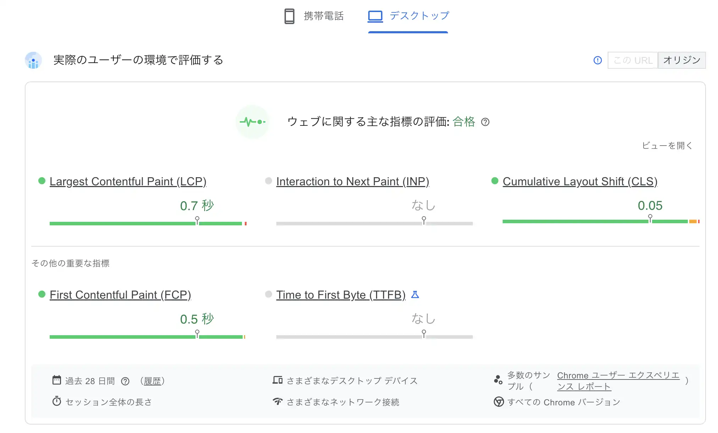Screen dimensions: 718x433
Task: Click the info icon near この URL
Action: tap(597, 61)
